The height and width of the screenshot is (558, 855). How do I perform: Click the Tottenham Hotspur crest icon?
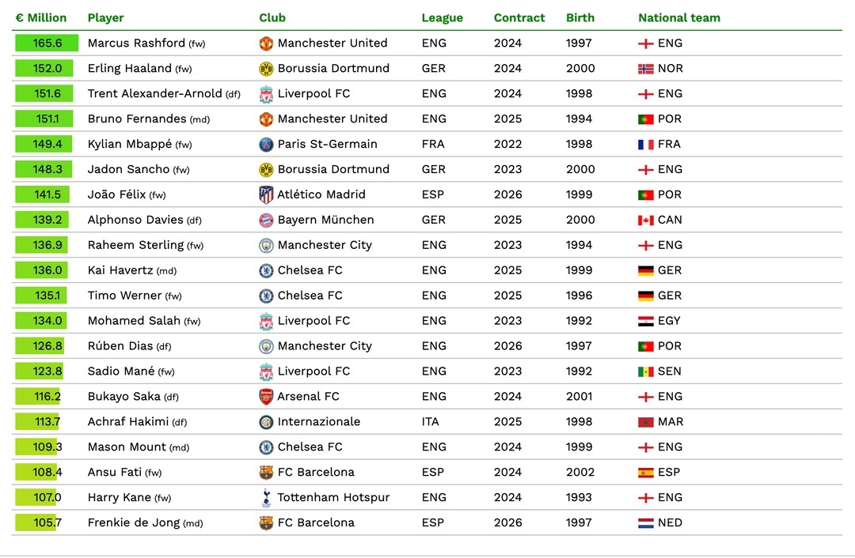[266, 498]
